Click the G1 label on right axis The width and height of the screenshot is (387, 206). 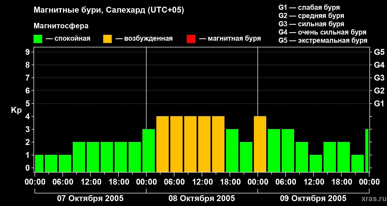pos(379,104)
